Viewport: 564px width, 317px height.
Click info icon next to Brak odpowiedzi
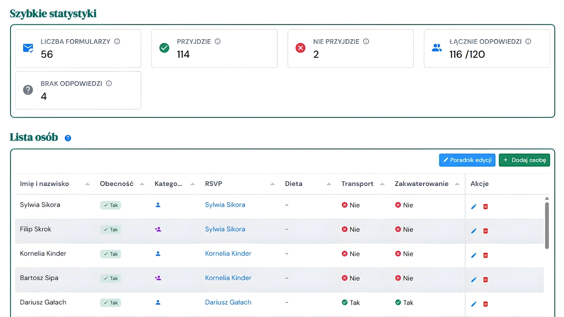(109, 83)
